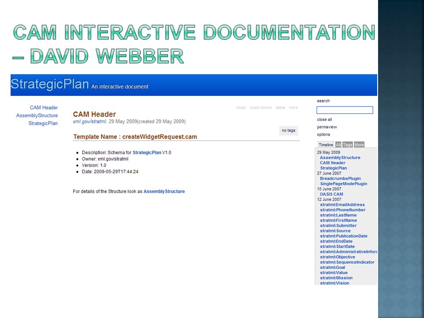The image size is (424, 318).
Task: Click the no tags box
Action: click(x=288, y=130)
